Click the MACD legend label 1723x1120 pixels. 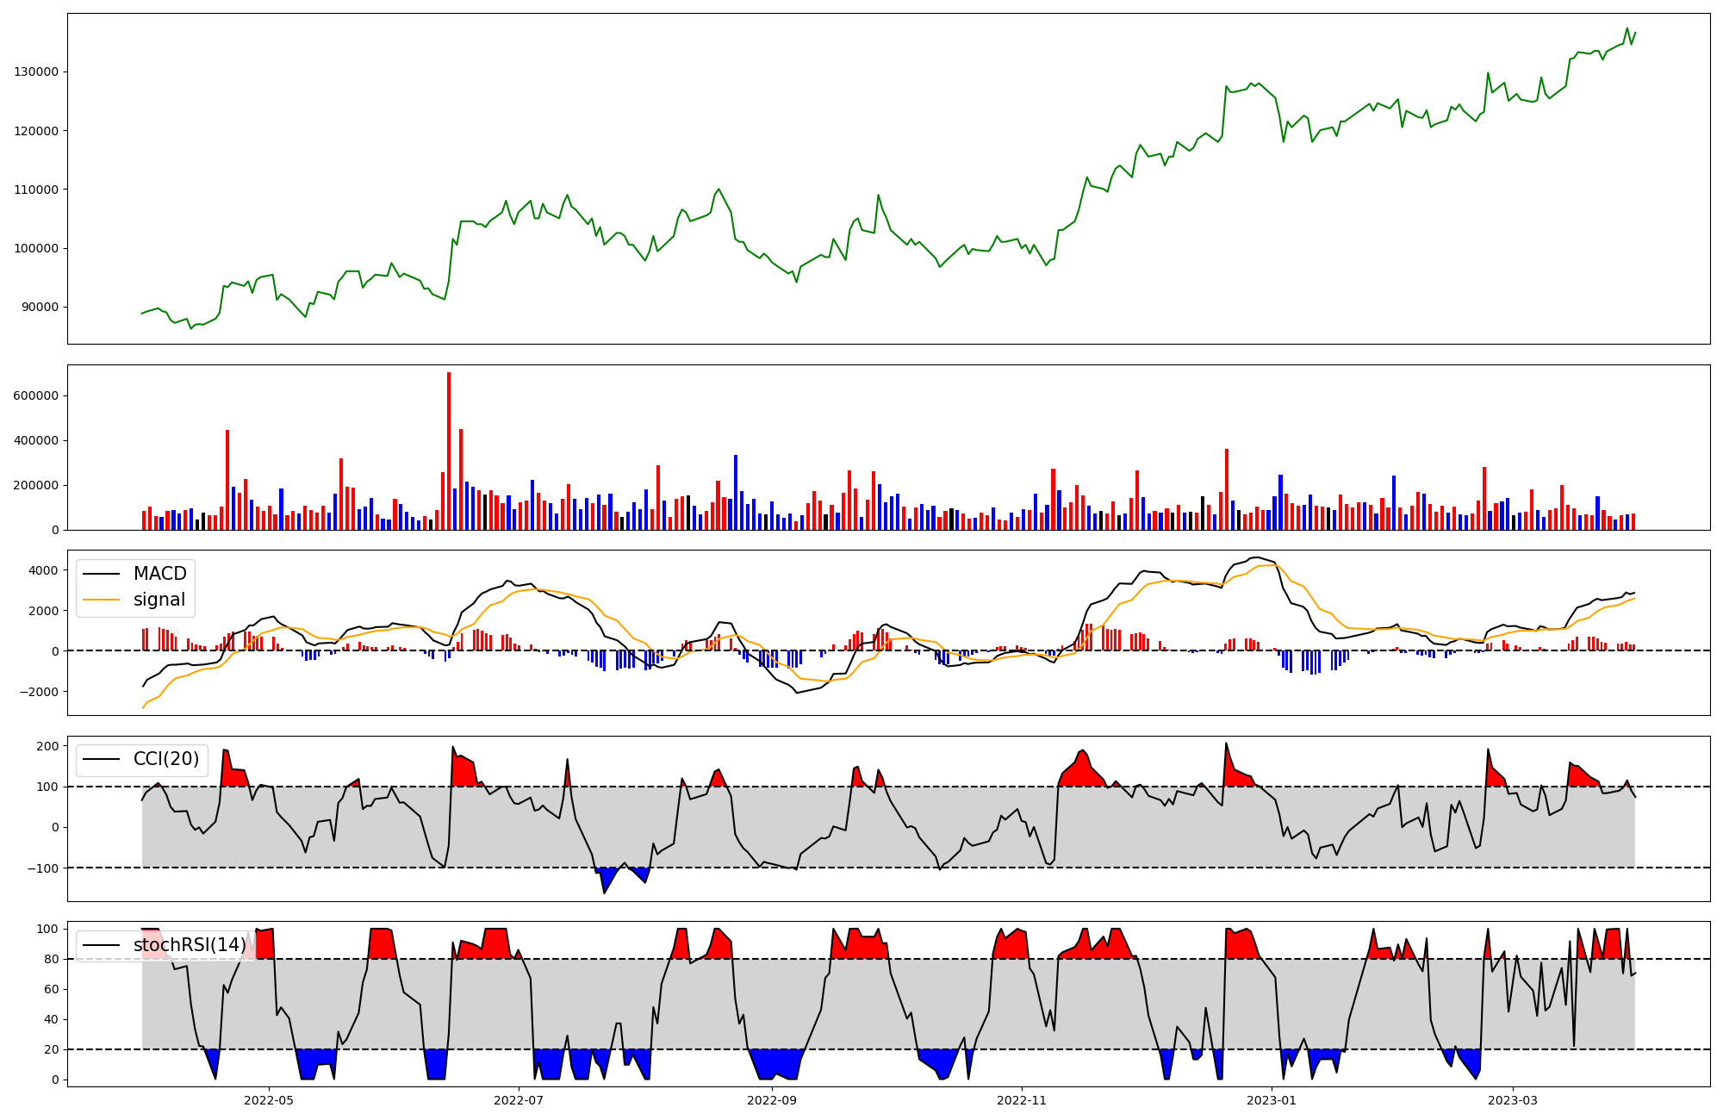point(159,574)
